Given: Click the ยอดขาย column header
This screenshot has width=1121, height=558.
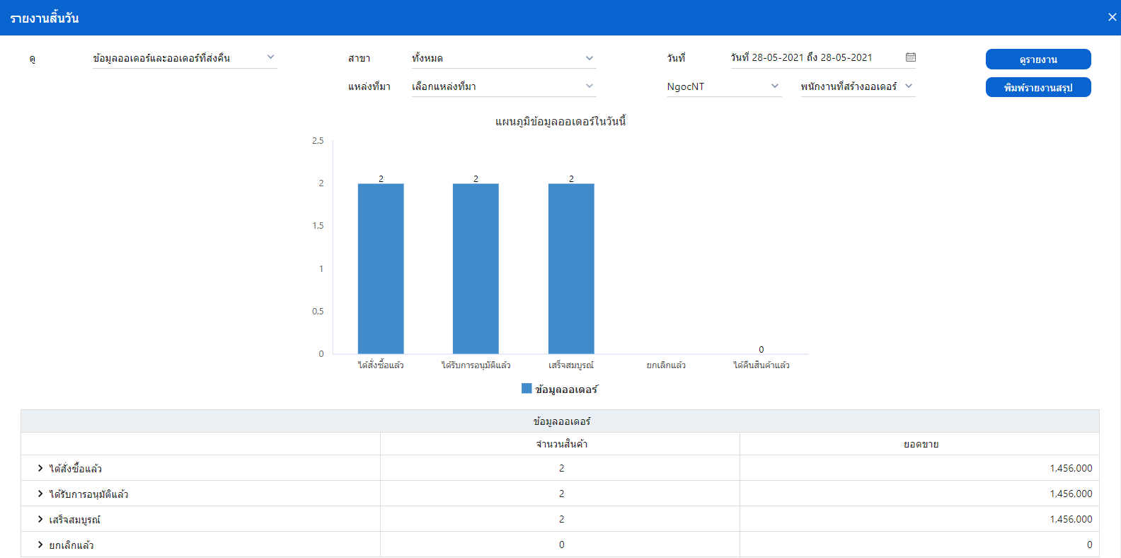Looking at the screenshot, I should coord(920,444).
